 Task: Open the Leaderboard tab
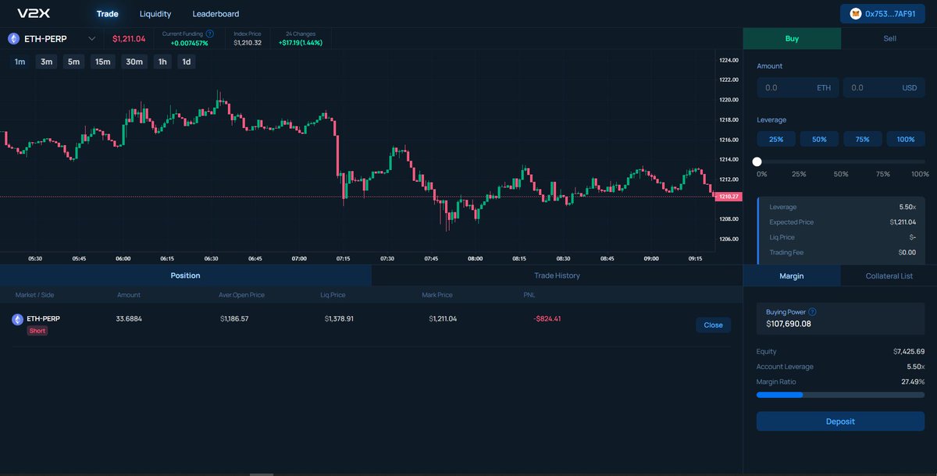(x=216, y=14)
